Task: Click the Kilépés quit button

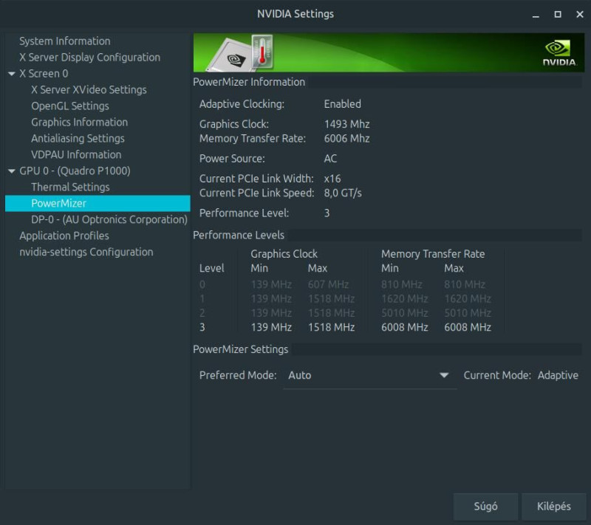Action: 553,507
